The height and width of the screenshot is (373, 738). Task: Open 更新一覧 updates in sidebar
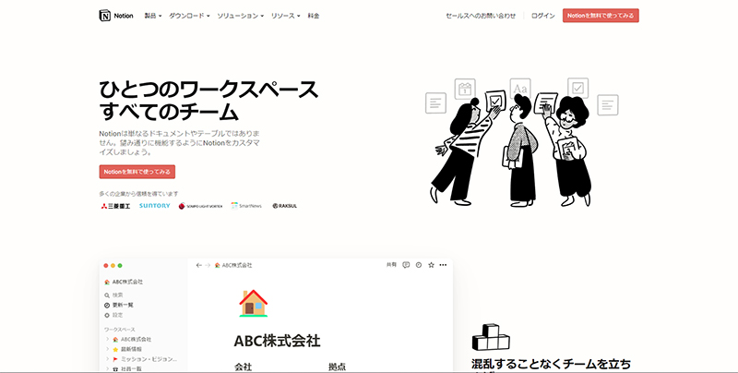point(119,306)
